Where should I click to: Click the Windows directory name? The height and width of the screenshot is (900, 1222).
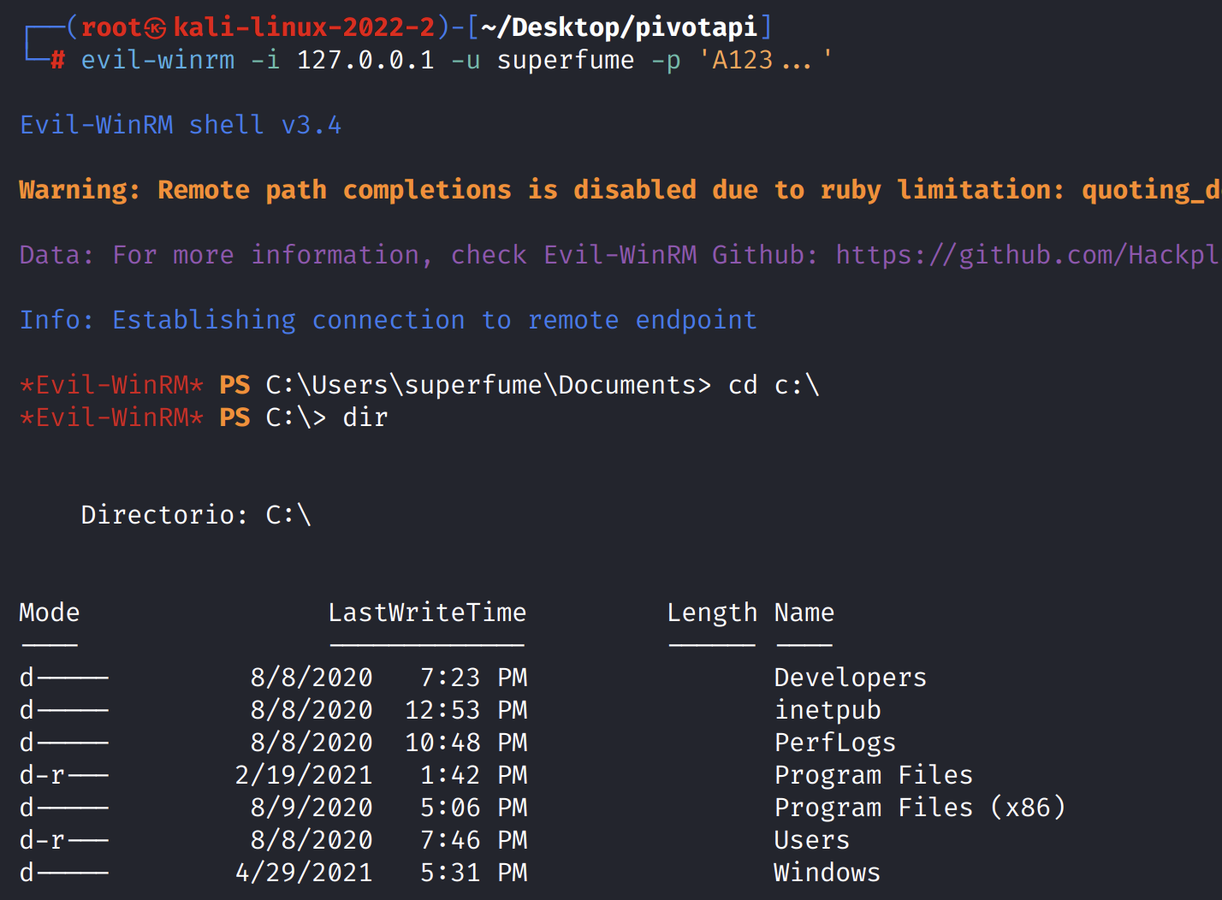click(x=827, y=873)
